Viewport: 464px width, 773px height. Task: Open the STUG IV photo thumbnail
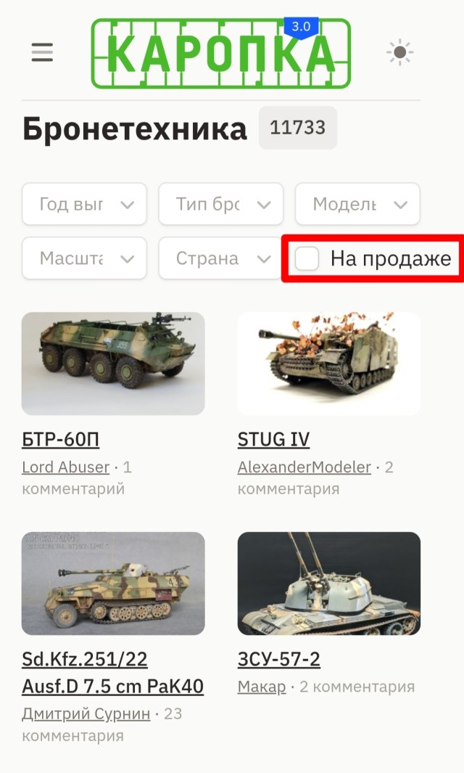coord(329,364)
